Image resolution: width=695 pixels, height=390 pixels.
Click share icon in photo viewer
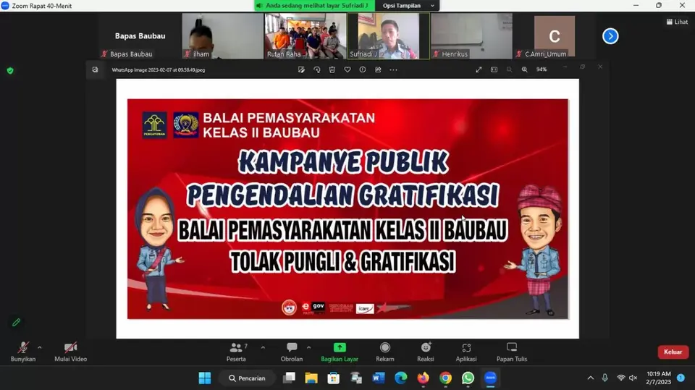pos(378,69)
